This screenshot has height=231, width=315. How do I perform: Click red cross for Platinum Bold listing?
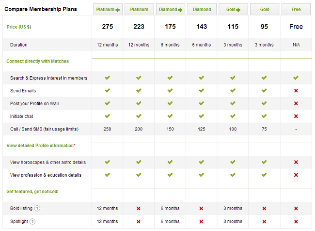click(139, 209)
